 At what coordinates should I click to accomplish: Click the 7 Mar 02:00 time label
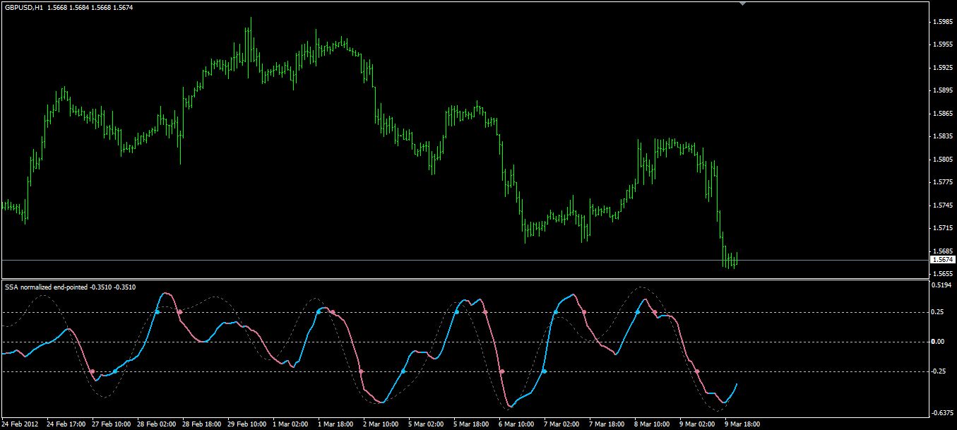tap(562, 425)
